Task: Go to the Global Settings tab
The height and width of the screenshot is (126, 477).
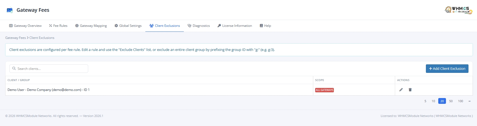Action: pyautogui.click(x=128, y=26)
